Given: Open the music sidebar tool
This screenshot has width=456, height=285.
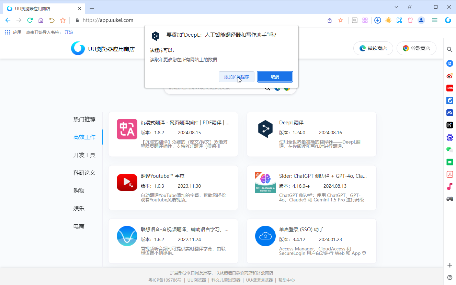Looking at the screenshot, I should (449, 187).
